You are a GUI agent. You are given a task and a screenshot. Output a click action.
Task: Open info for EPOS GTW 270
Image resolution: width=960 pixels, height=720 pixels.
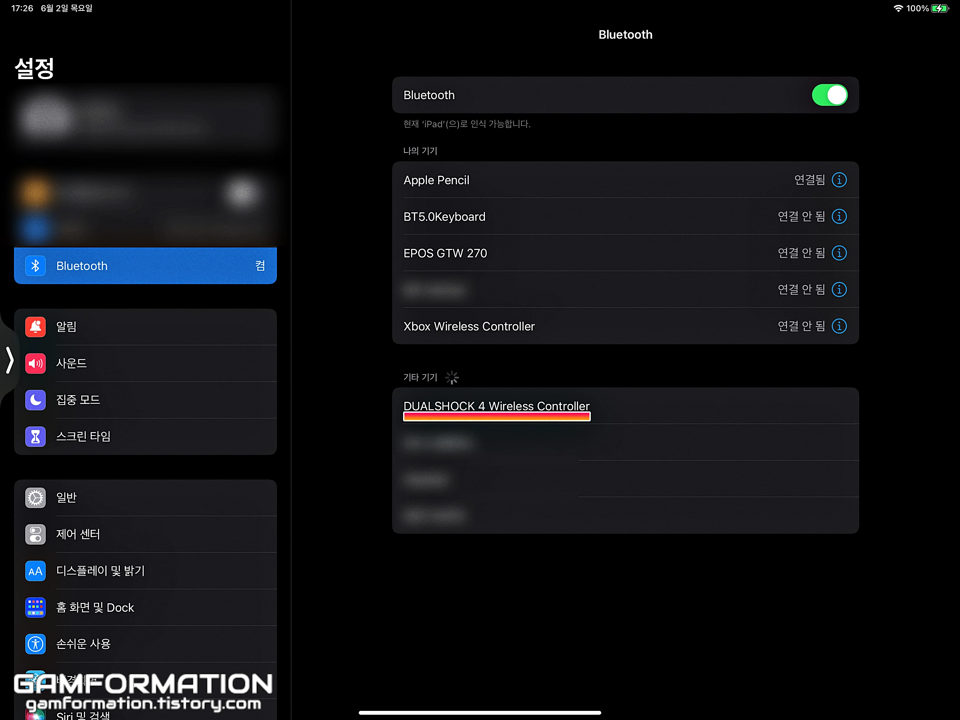(x=839, y=253)
